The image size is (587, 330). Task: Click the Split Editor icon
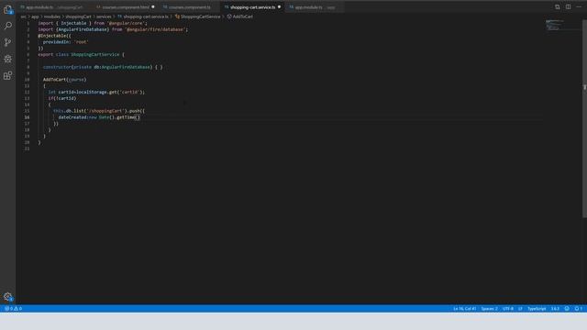[568, 6]
